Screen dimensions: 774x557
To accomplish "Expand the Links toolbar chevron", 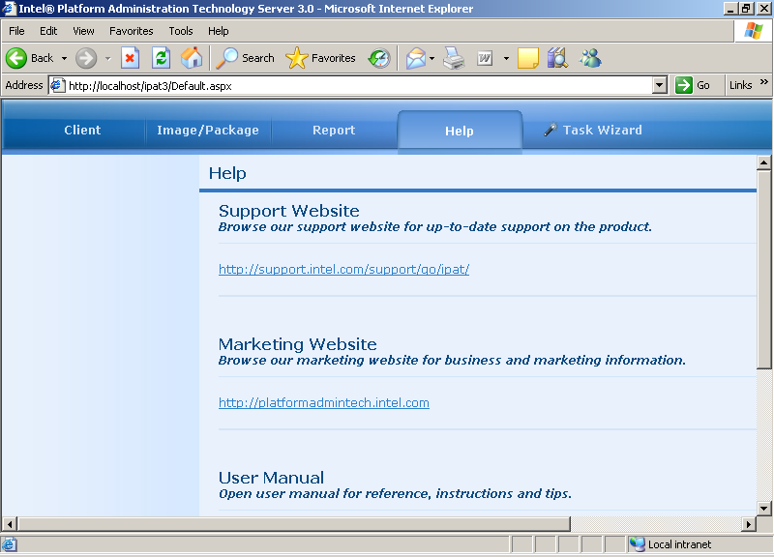I will point(764,82).
